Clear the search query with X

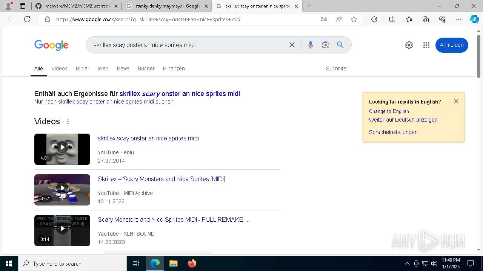tap(292, 45)
